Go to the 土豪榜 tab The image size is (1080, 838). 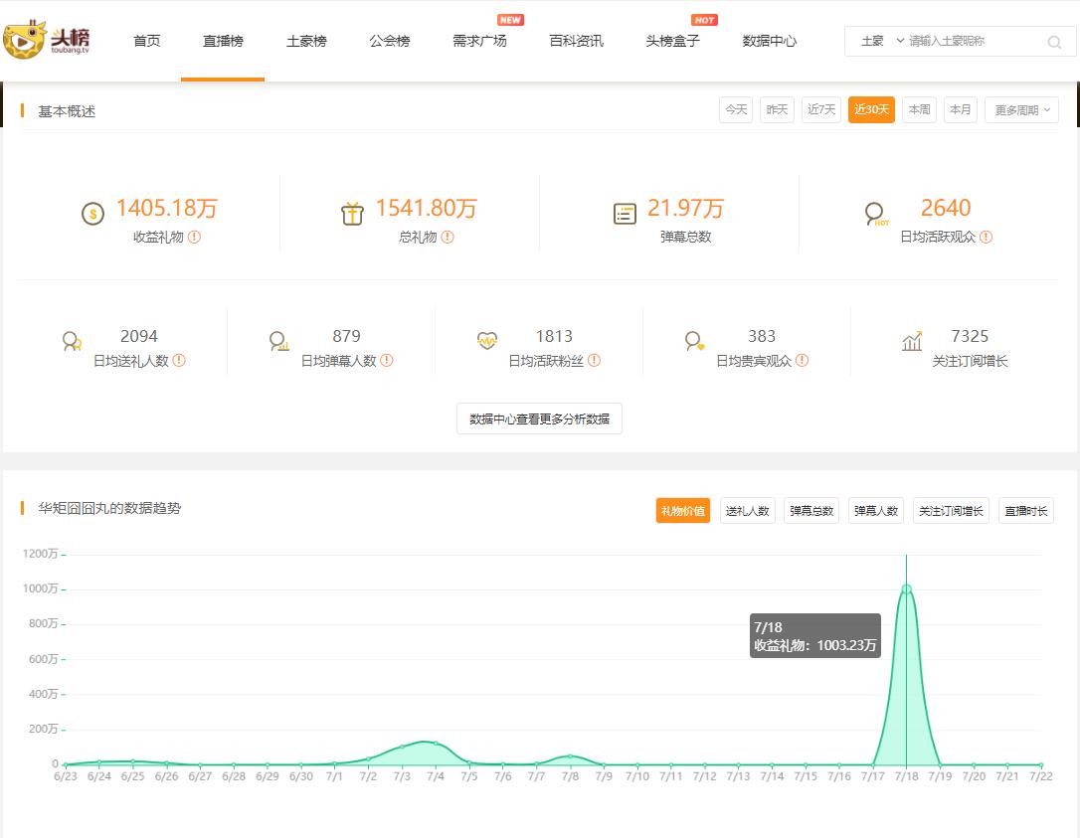pos(306,41)
